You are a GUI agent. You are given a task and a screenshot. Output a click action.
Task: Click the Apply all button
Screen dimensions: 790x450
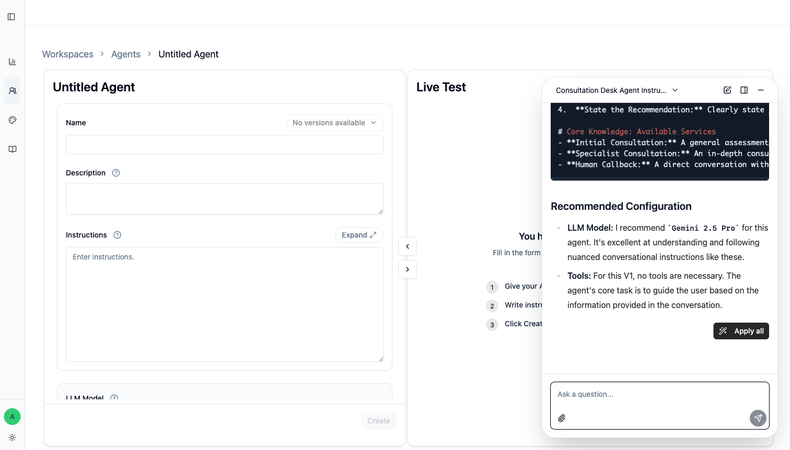741,330
